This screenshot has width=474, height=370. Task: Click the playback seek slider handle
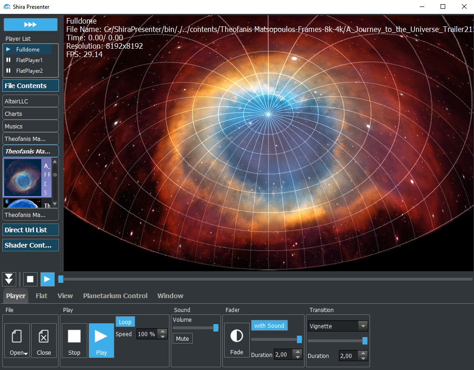click(x=61, y=279)
